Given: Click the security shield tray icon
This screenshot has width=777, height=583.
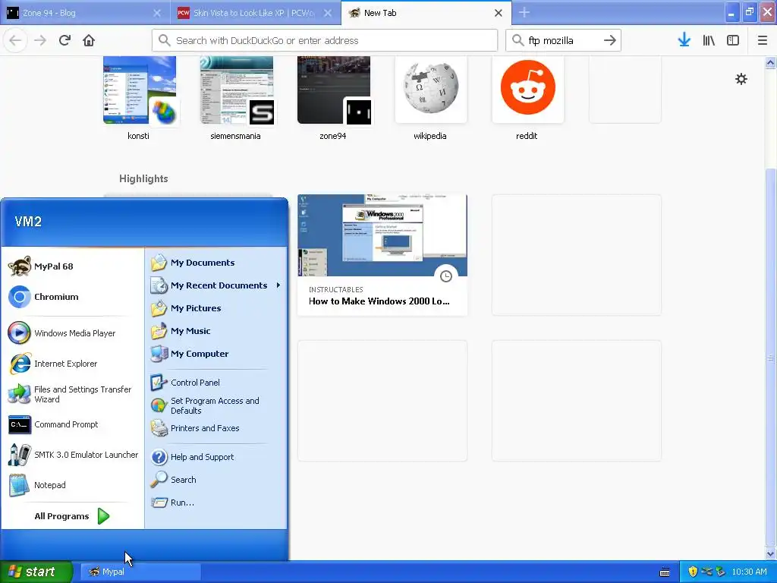Looking at the screenshot, I should point(693,572).
